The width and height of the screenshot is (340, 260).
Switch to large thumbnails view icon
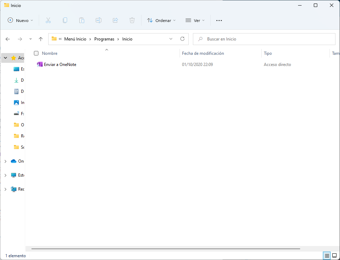[334, 256]
